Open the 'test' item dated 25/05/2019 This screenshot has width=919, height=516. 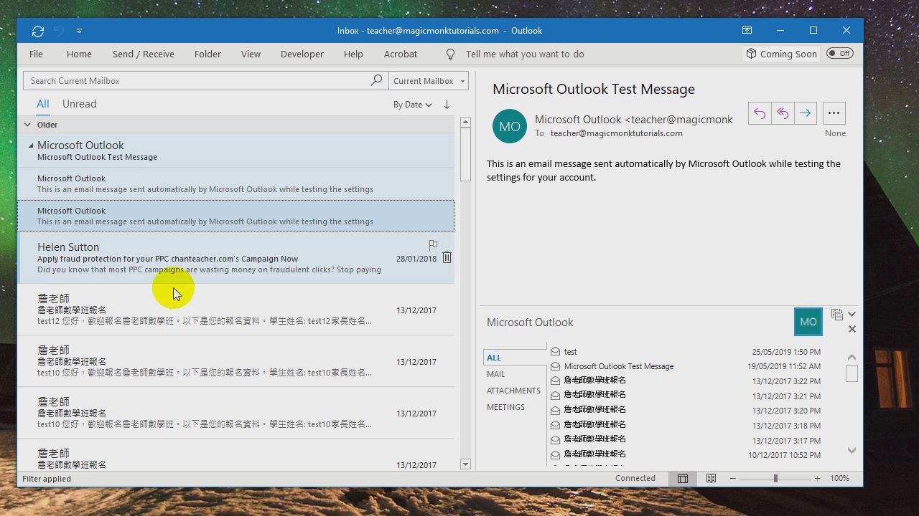click(686, 352)
